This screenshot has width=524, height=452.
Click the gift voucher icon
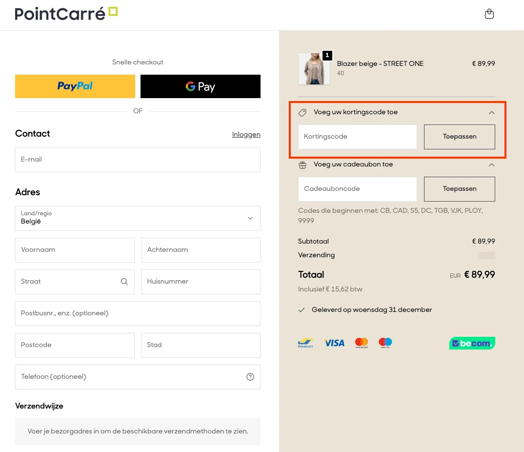(302, 165)
